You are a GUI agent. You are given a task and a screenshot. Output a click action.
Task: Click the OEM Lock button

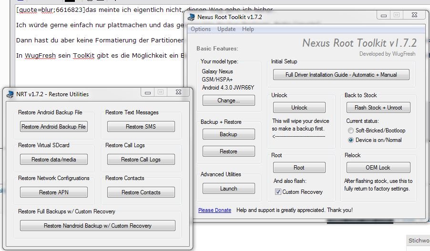[x=378, y=168]
